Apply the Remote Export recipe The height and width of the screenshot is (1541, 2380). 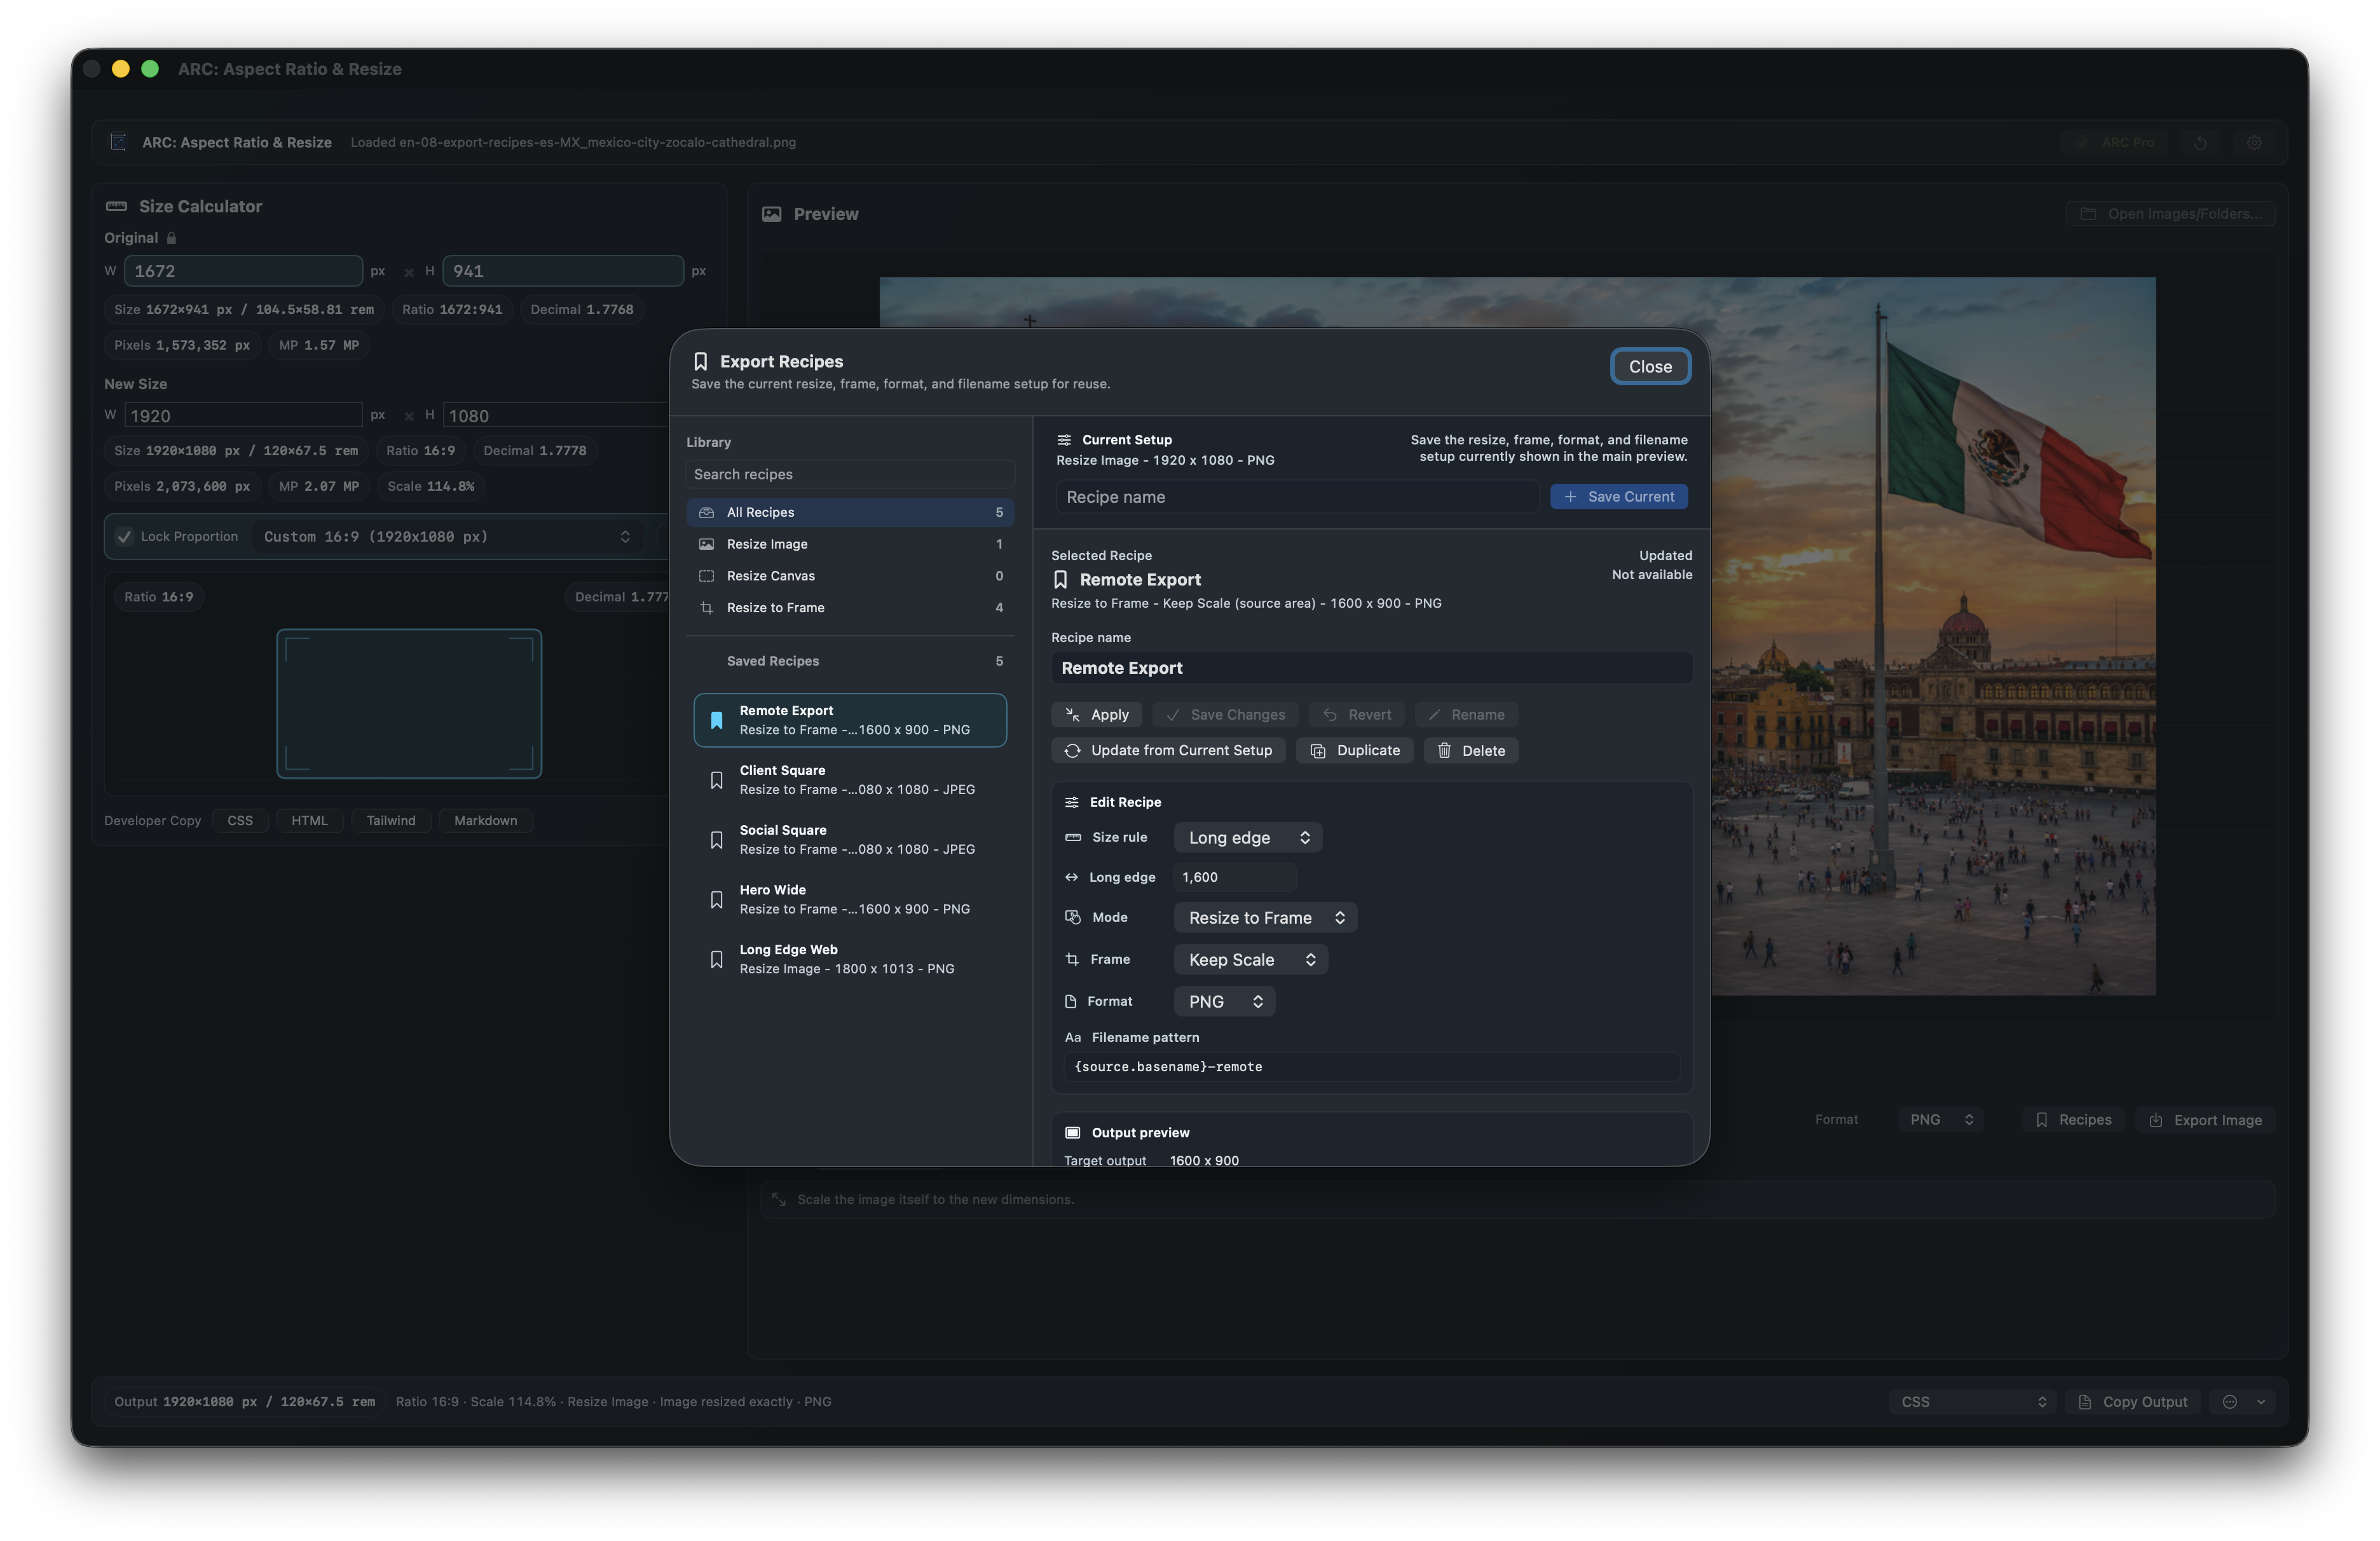[1097, 714]
